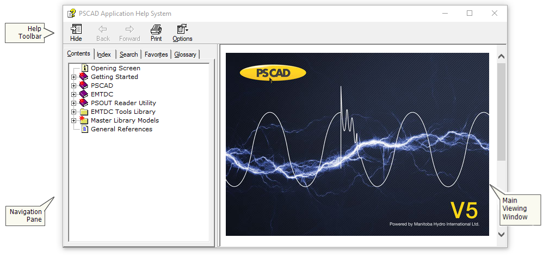The width and height of the screenshot is (543, 256).
Task: Expand the PSOUT Reader Utility node
Action: click(x=74, y=103)
